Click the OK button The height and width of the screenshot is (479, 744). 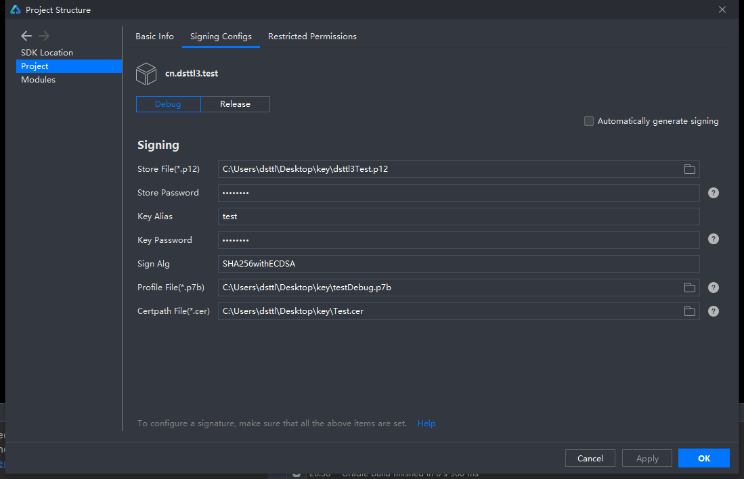[x=703, y=458]
